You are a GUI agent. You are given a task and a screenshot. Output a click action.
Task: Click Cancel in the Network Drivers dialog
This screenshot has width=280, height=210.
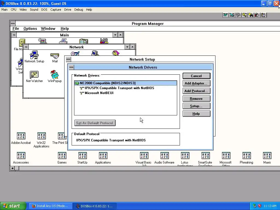(196, 76)
